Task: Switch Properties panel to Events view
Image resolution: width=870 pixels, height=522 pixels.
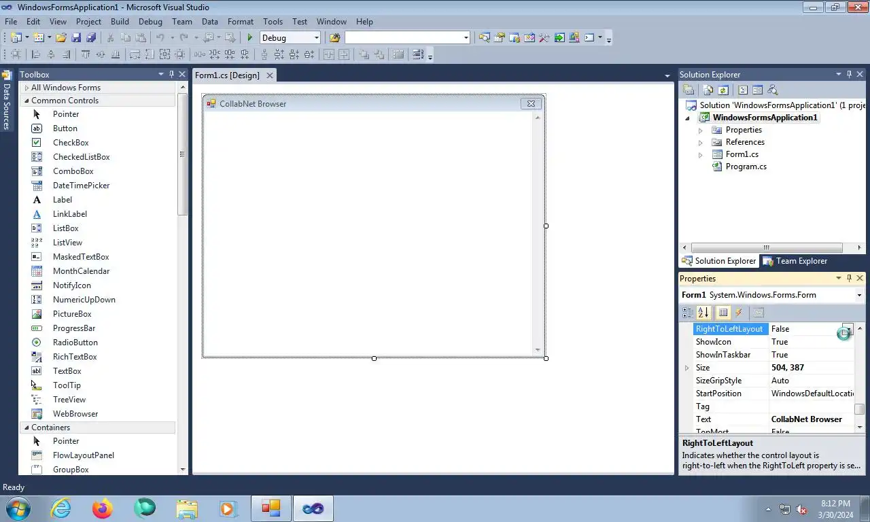Action: point(739,313)
